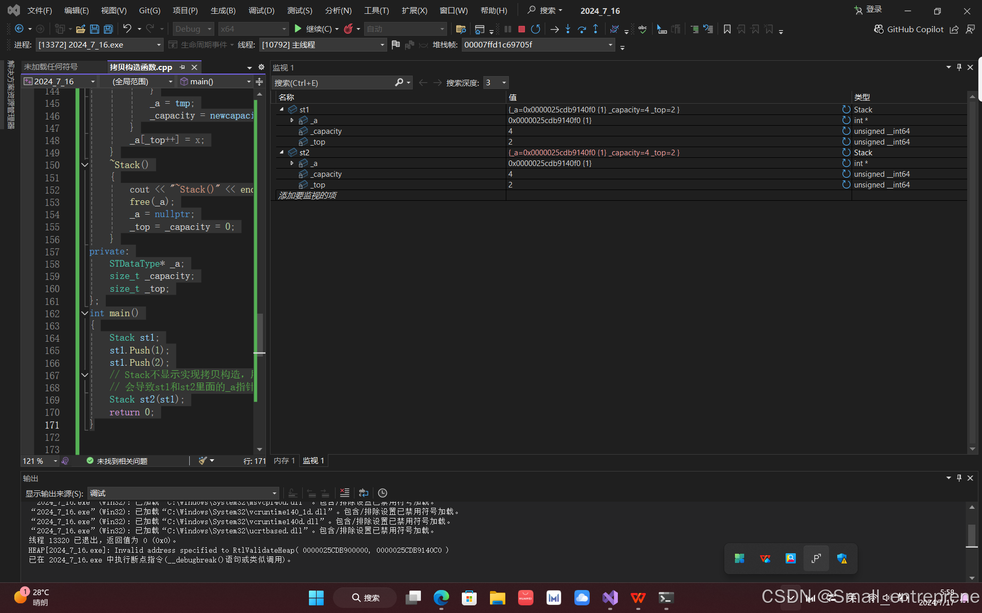
Task: Open find in files folder-search icon
Action: [460, 29]
